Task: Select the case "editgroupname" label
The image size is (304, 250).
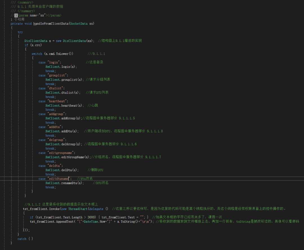Action: pyautogui.click(x=57, y=153)
